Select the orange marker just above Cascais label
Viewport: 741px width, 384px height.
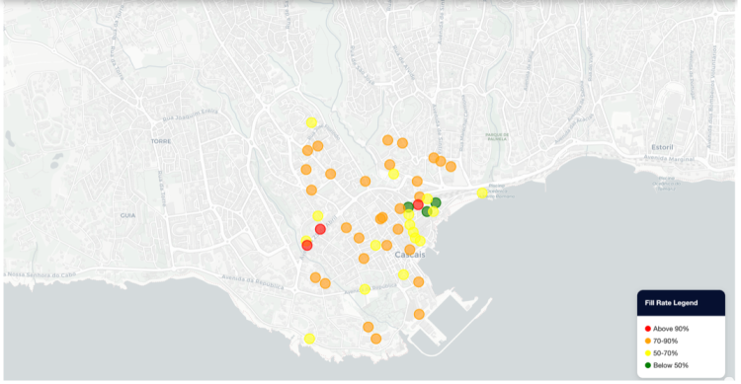click(410, 250)
